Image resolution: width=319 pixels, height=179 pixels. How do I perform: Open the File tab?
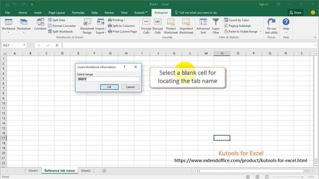pyautogui.click(x=7, y=12)
